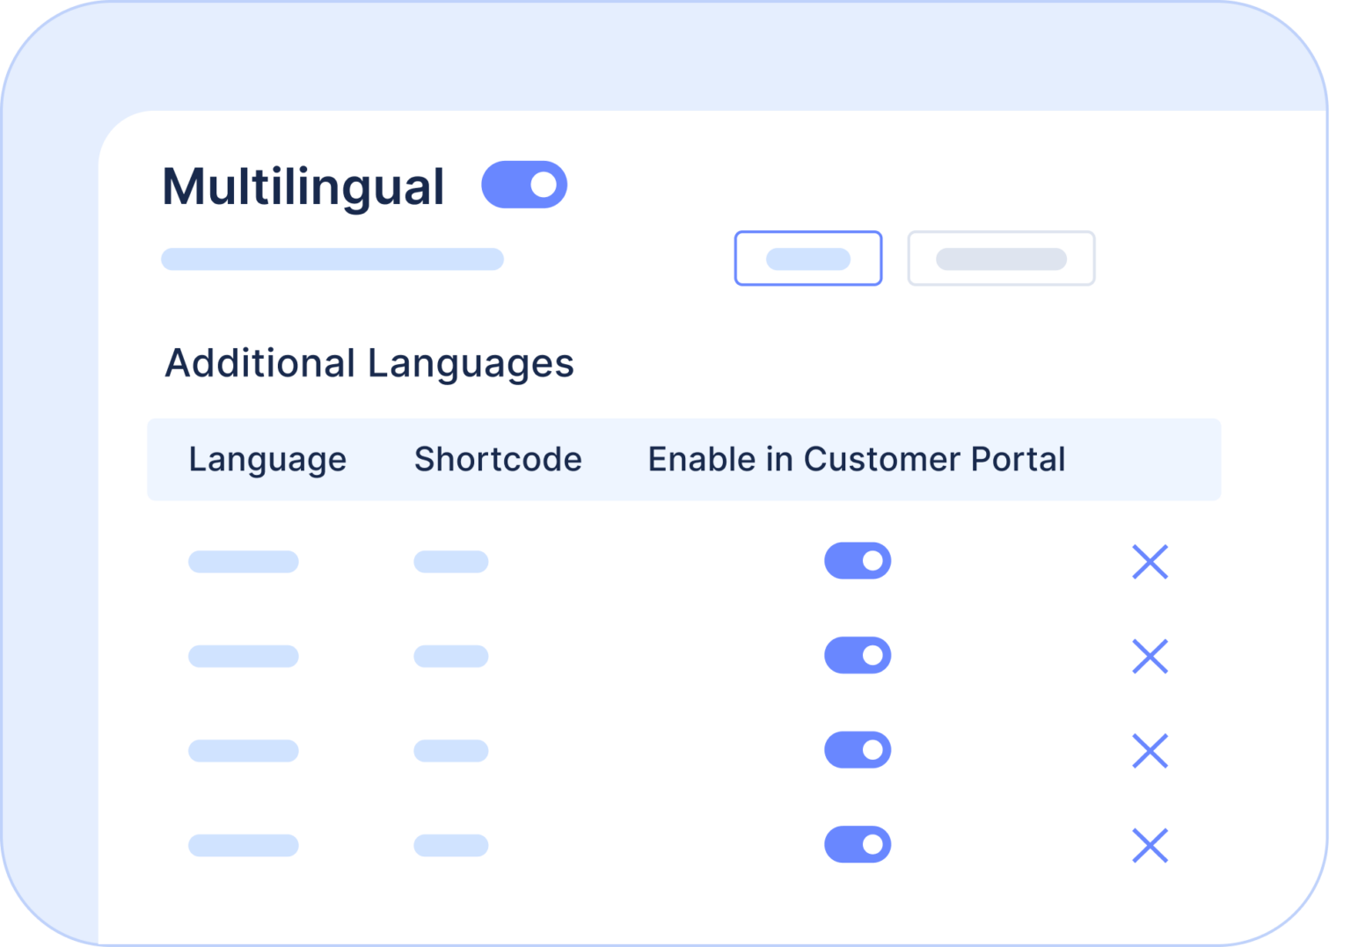1351x947 pixels.
Task: Disable Customer Portal for first language row
Action: [858, 561]
